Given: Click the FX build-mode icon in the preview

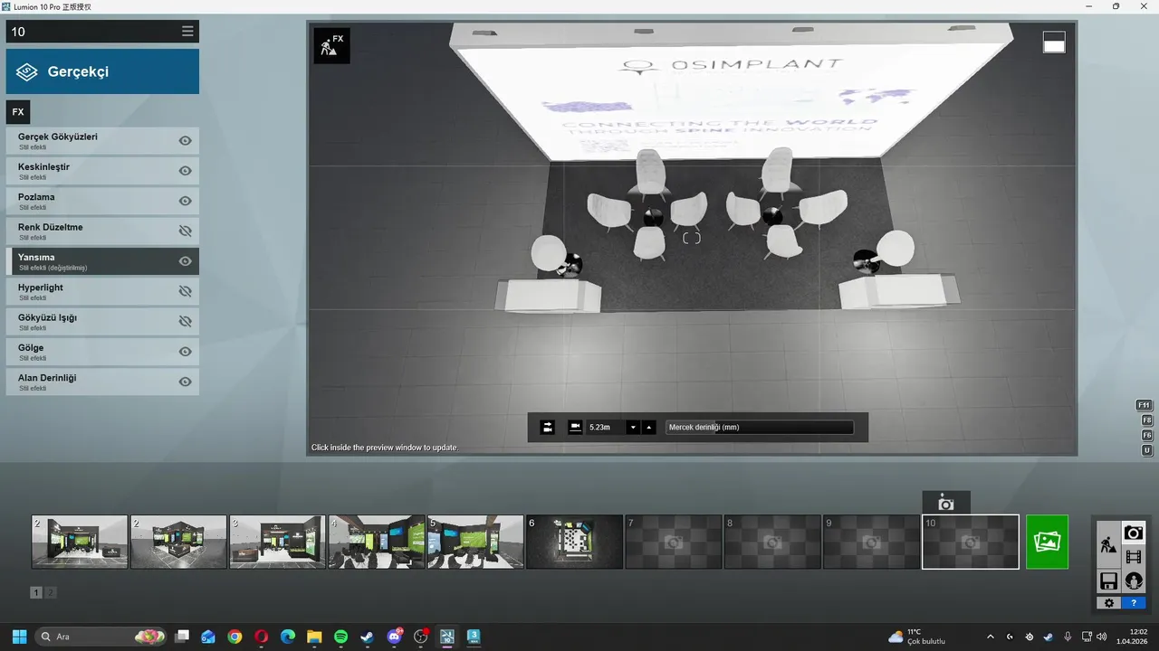Looking at the screenshot, I should 331,45.
